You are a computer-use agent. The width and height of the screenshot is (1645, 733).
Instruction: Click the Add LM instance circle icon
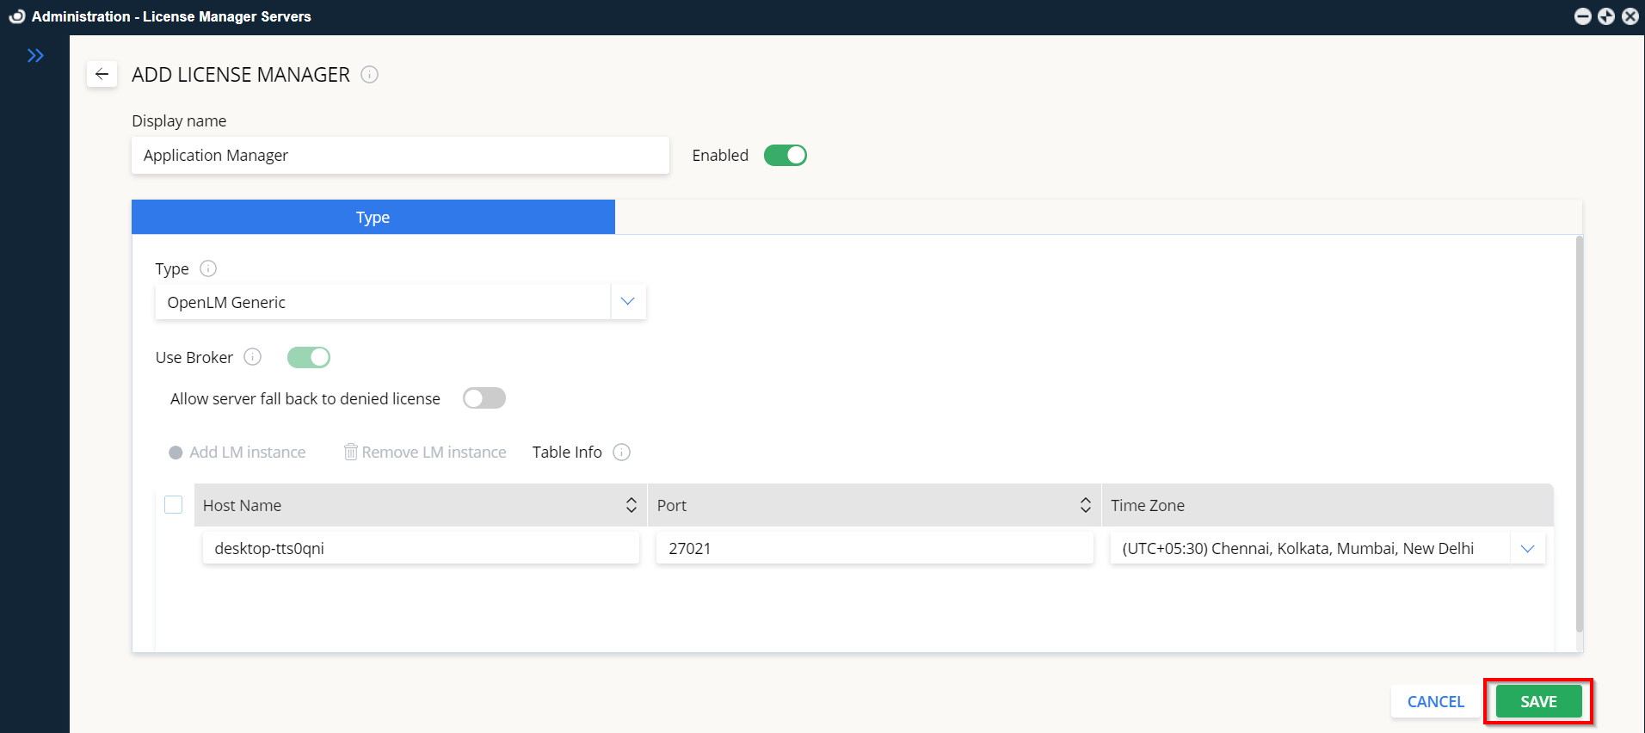point(176,453)
